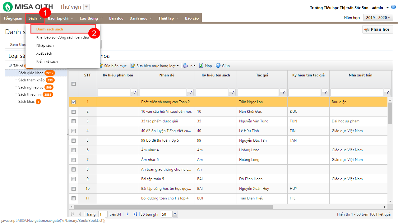
Task: Tick the checkbox for Âm nhạc 4 row
Action: tap(74, 150)
